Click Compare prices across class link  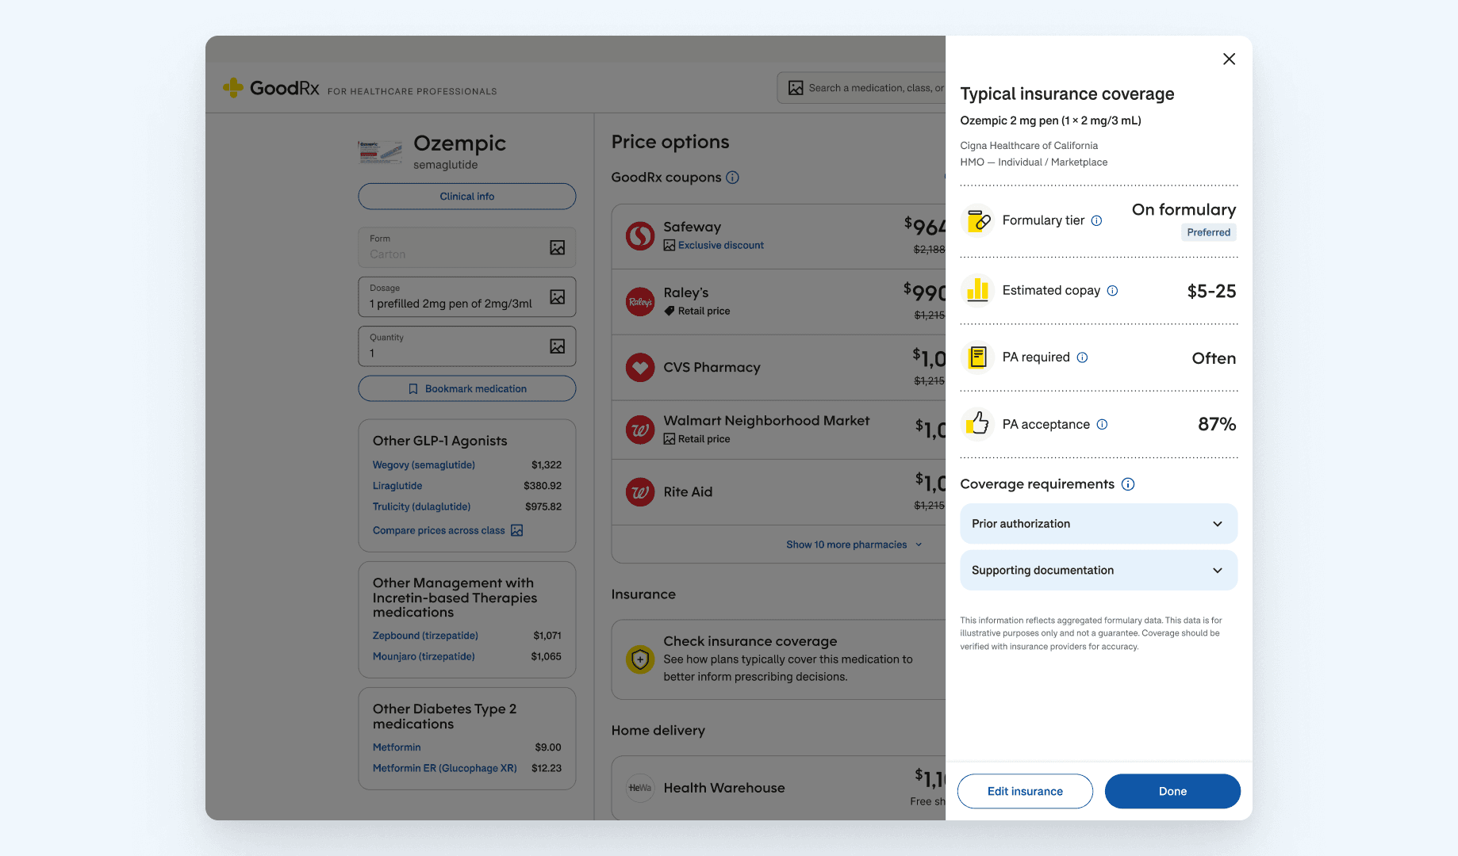coord(447,530)
